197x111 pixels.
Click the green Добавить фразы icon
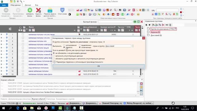(x=30, y=10)
